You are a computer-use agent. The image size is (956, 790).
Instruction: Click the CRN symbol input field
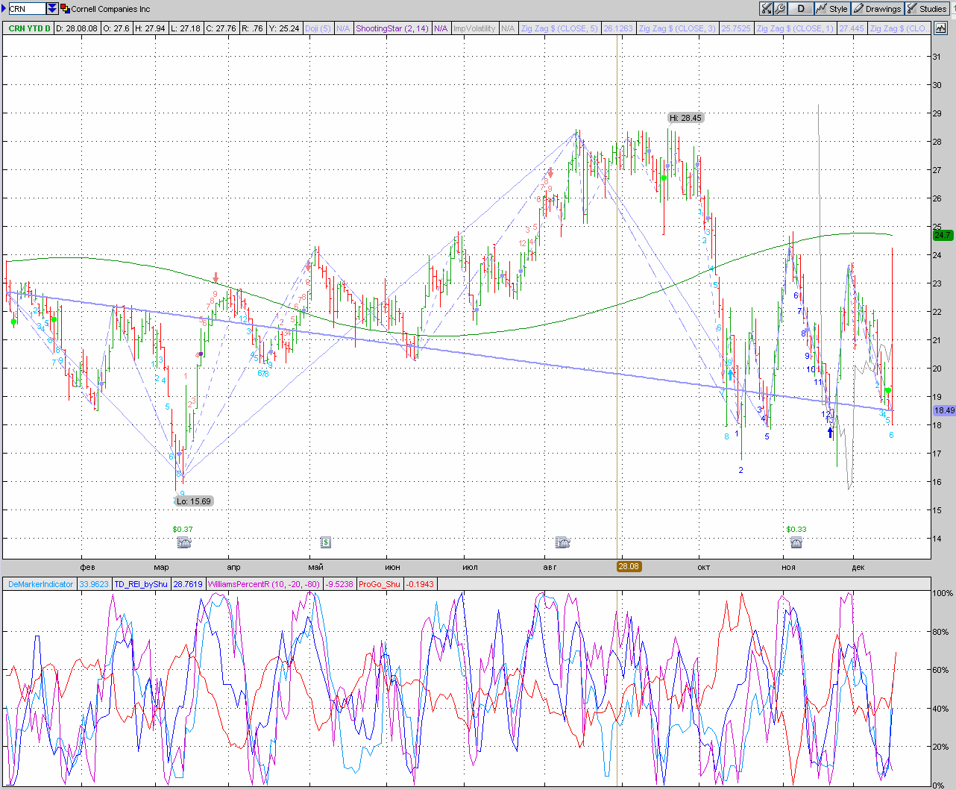click(x=26, y=9)
